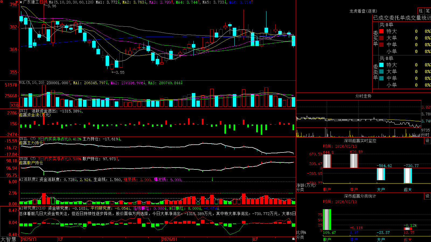Click the 生命线: 1.560 label
The height and width of the screenshot is (242, 431).
pyautogui.click(x=107, y=180)
